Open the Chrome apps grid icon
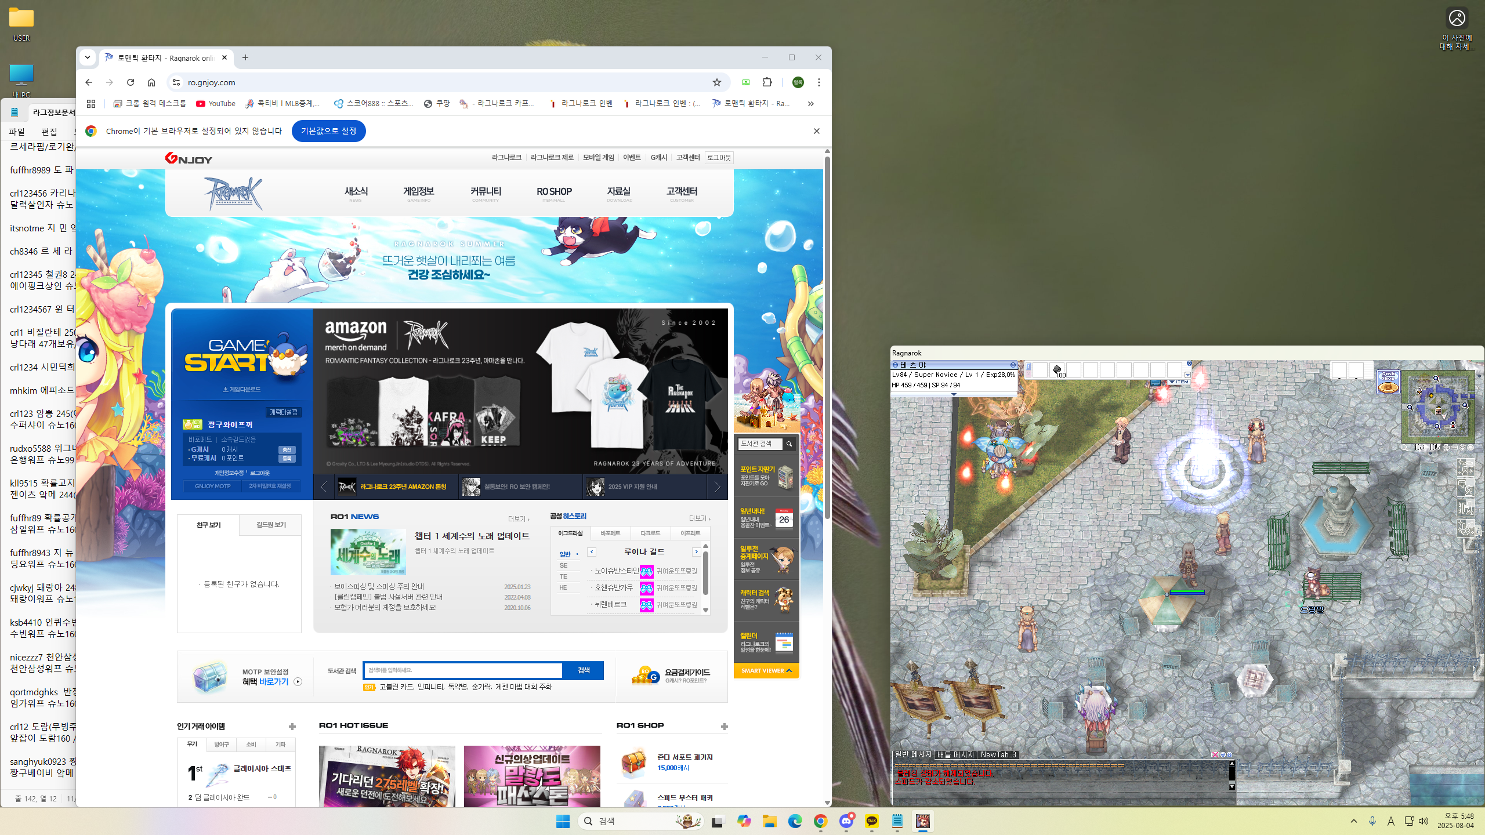 click(91, 103)
